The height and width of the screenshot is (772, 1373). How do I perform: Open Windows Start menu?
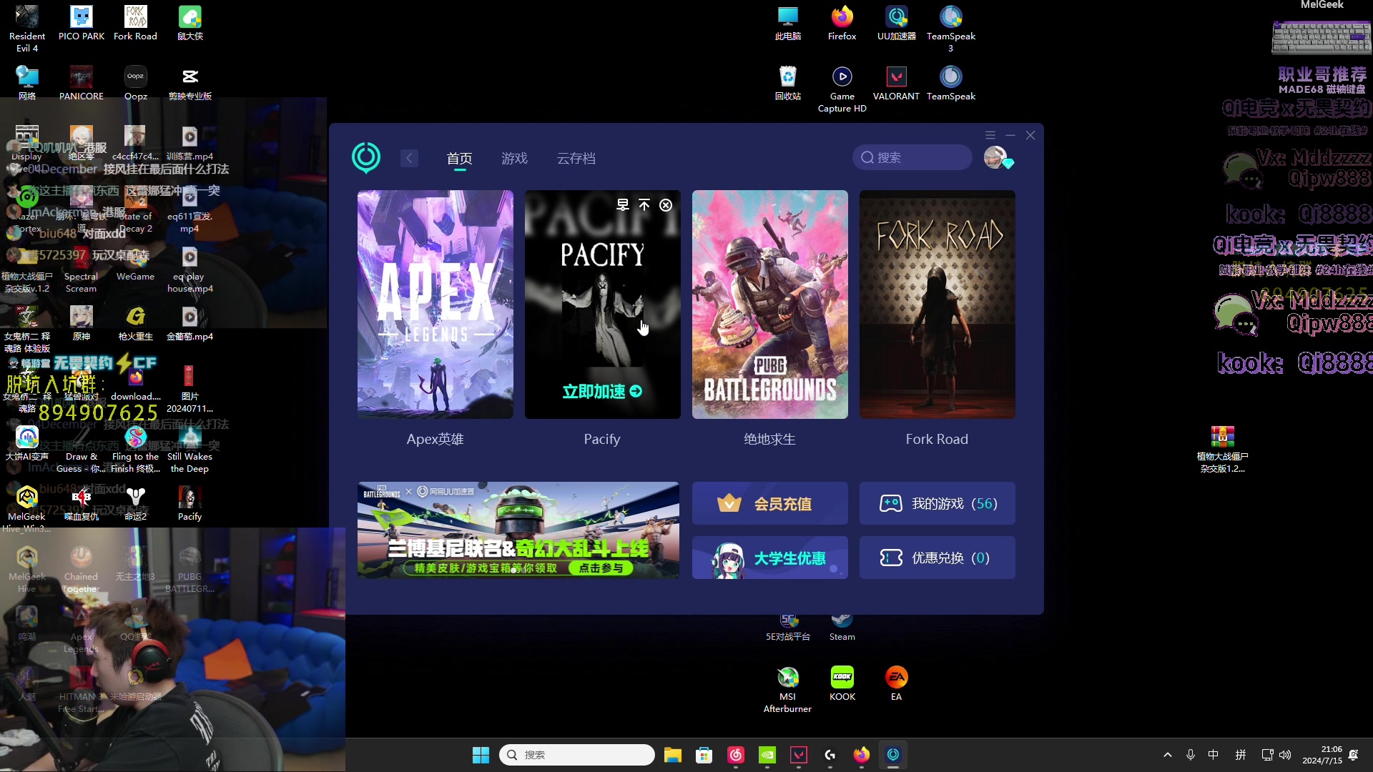(x=481, y=755)
